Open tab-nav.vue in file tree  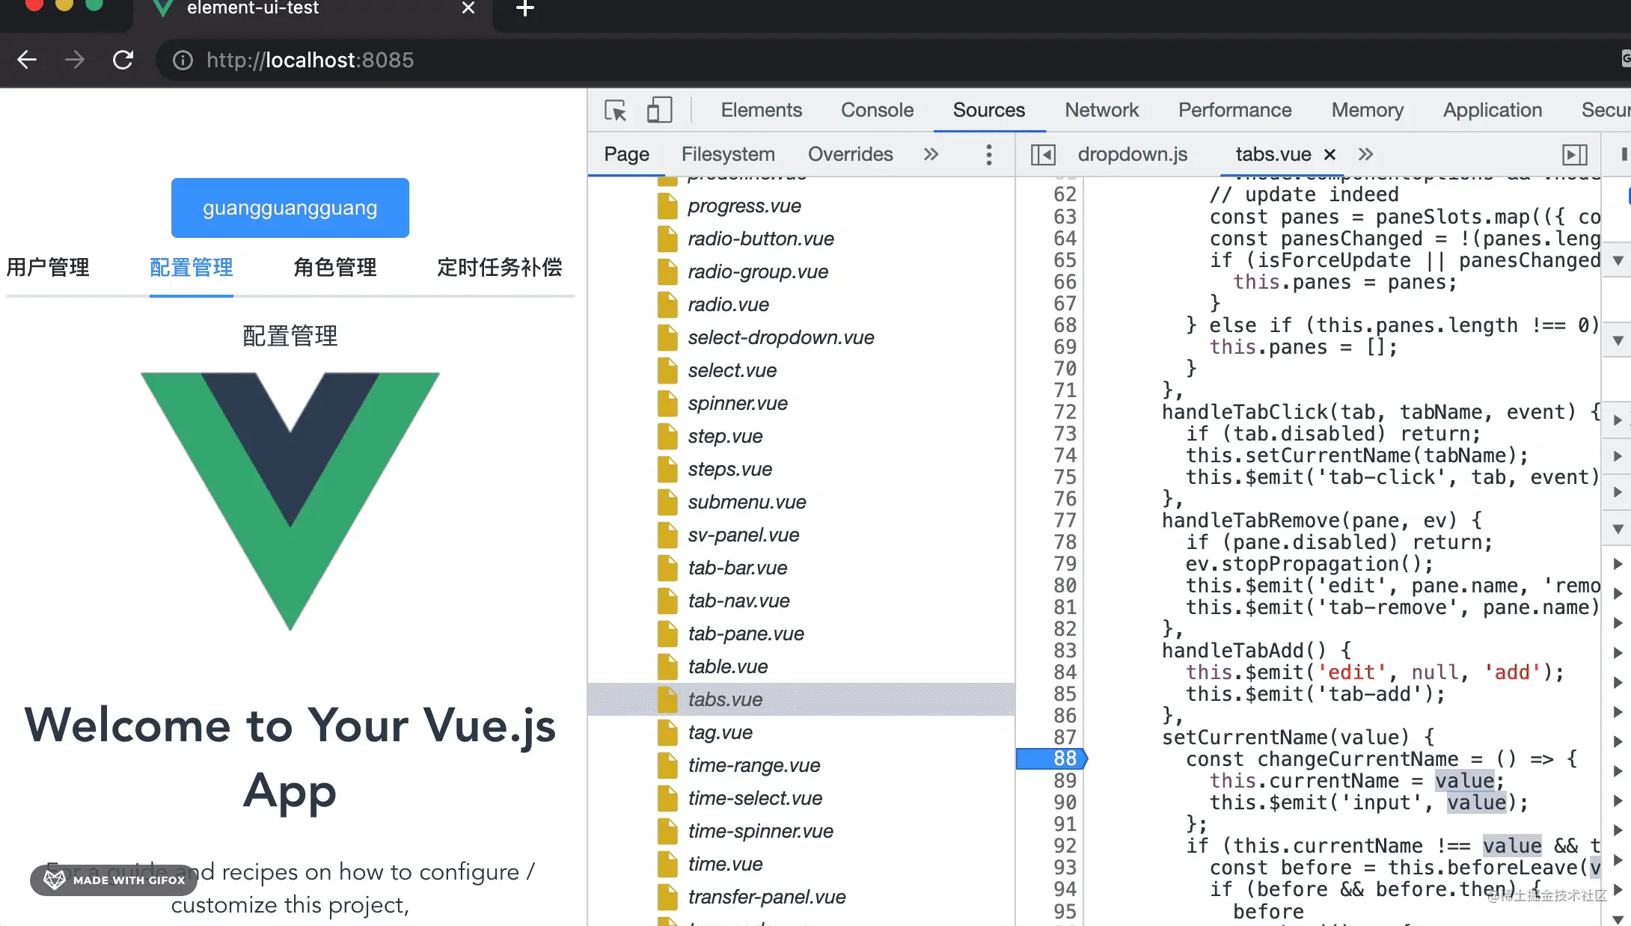738,601
